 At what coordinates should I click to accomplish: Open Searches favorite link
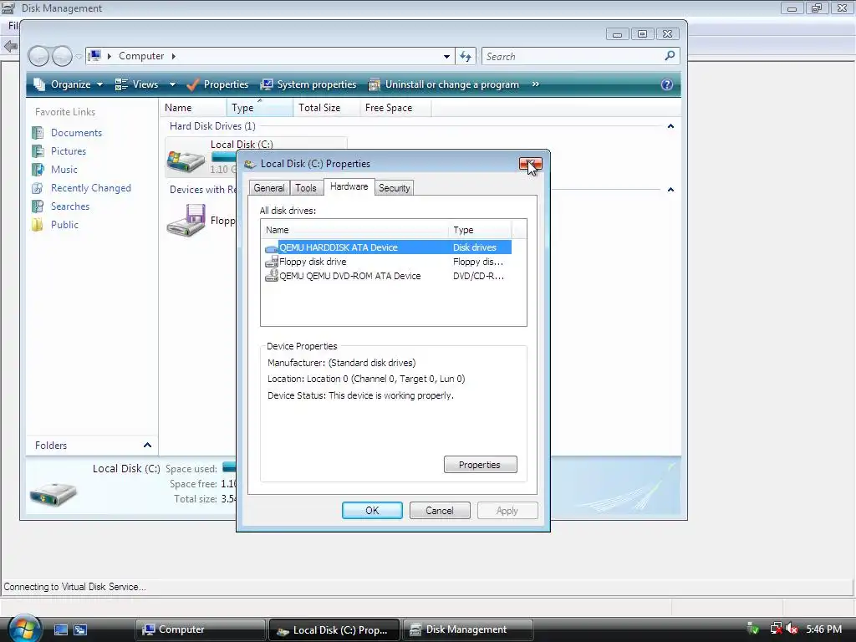click(70, 206)
